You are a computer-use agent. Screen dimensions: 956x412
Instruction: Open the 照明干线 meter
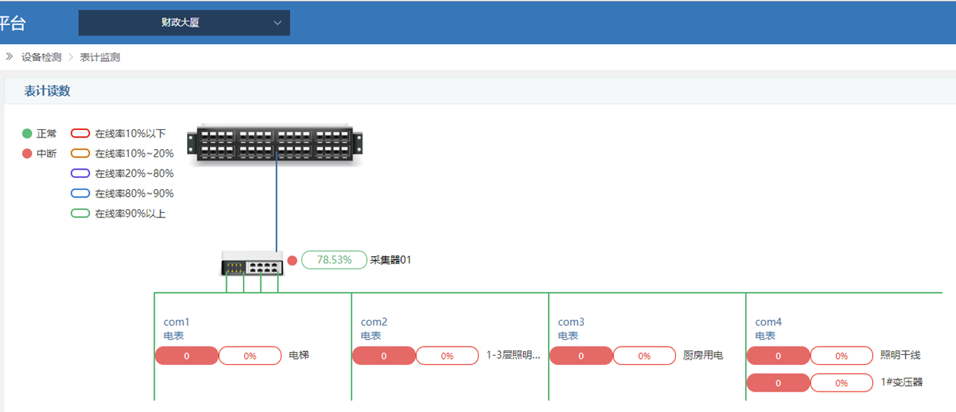click(x=900, y=355)
